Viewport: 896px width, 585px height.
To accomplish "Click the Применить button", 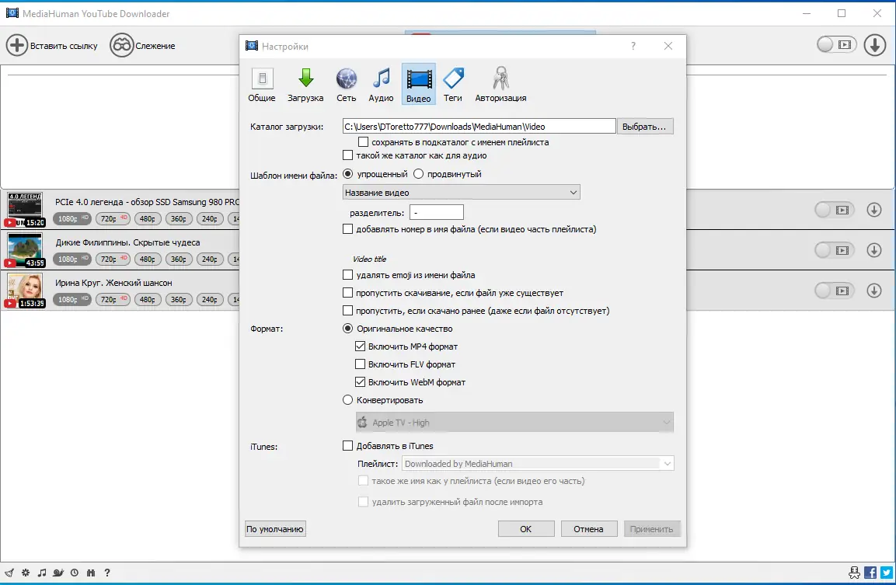I will click(x=651, y=529).
